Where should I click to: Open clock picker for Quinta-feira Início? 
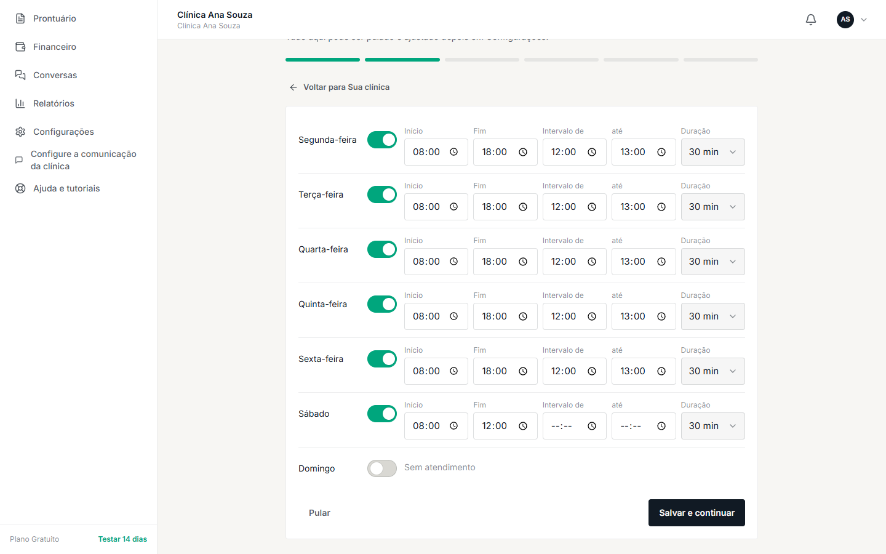pyautogui.click(x=454, y=316)
